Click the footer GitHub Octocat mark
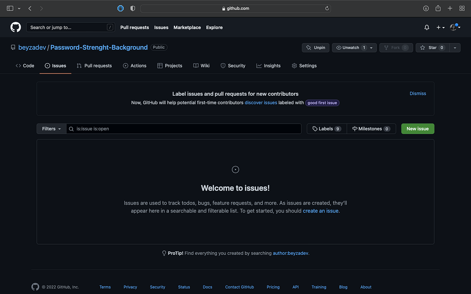Screen dimensions: 471x294 [35, 287]
